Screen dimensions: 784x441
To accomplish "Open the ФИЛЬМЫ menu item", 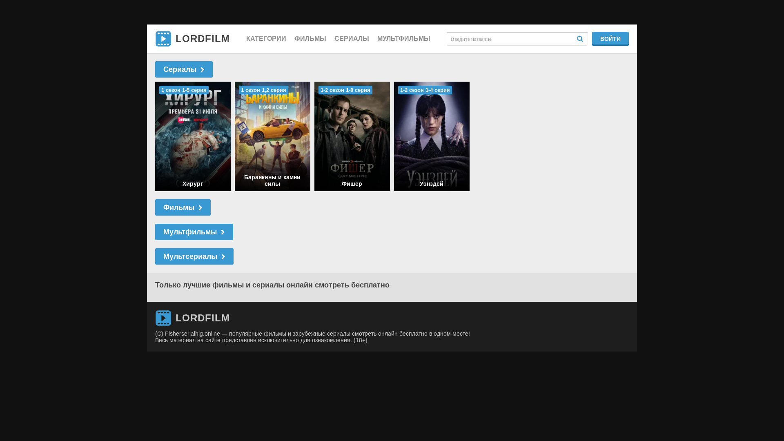I will click(310, 39).
